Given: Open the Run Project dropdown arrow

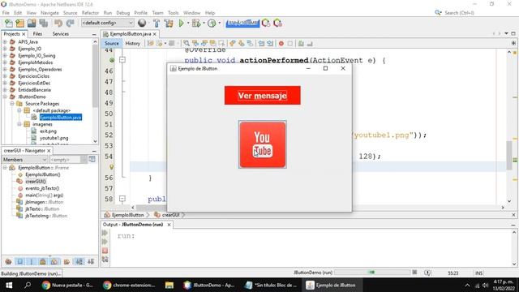Looking at the screenshot, I should 188,24.
